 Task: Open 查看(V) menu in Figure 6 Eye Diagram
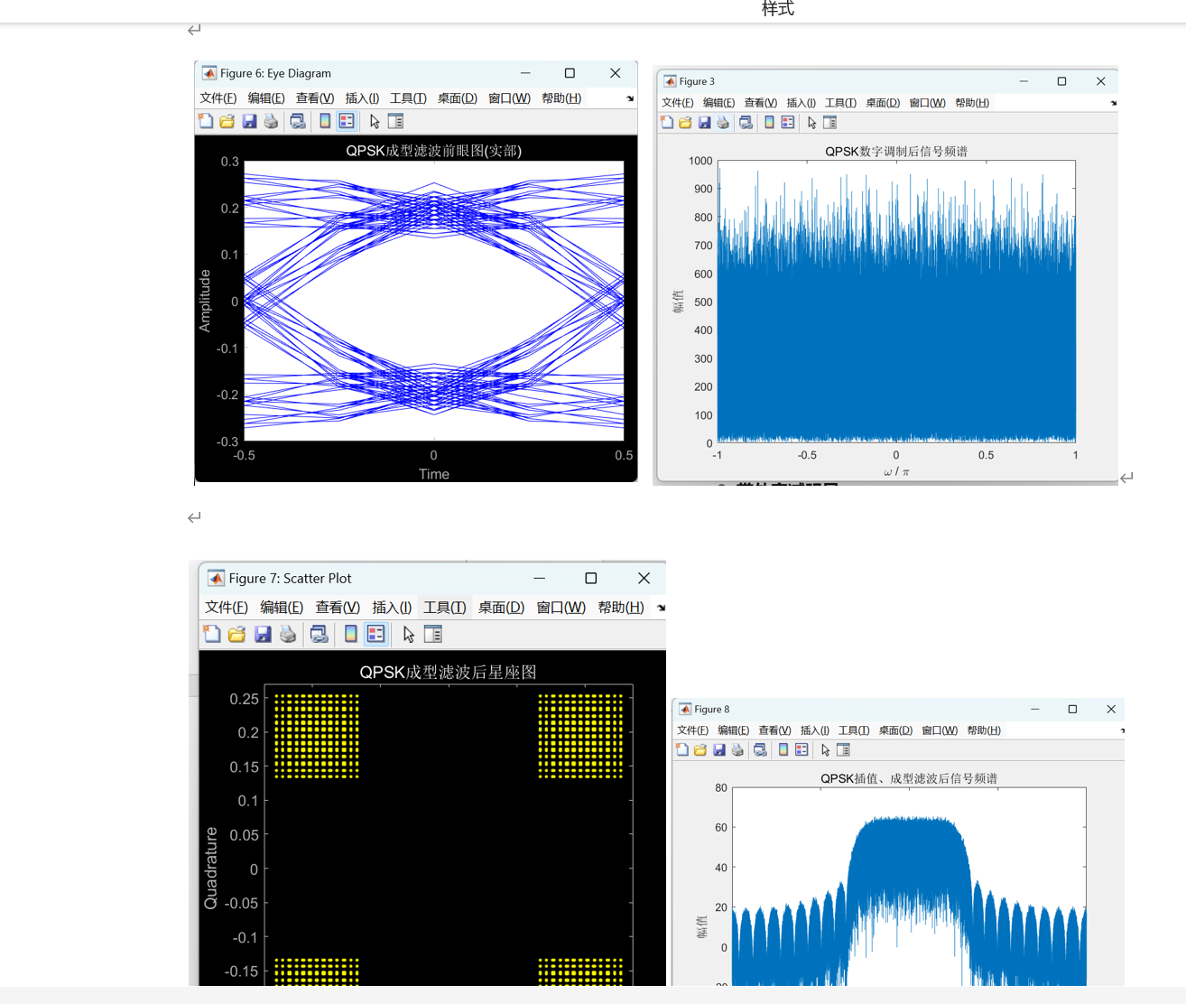(315, 98)
